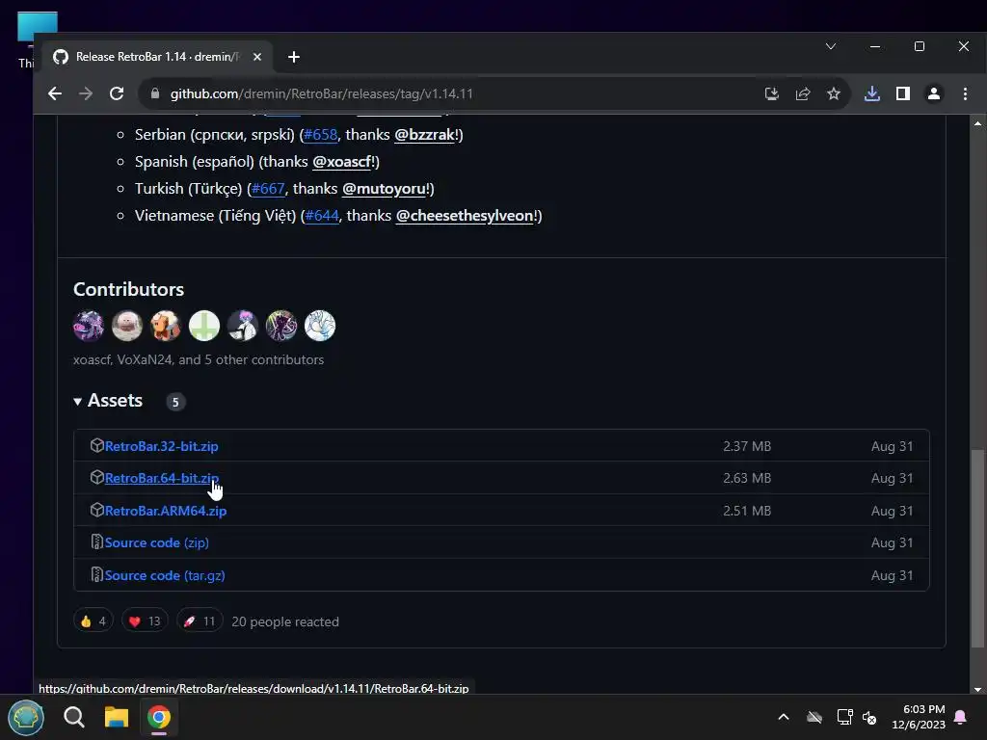Download RetroBar.32-bit.zip

pos(161,446)
